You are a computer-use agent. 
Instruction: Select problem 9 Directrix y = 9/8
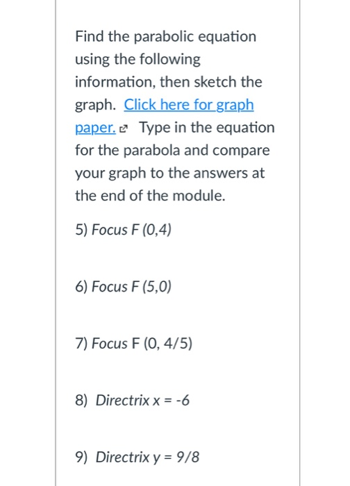point(137,457)
